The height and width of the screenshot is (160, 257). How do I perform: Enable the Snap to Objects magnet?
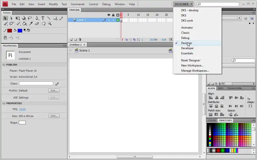[5, 37]
